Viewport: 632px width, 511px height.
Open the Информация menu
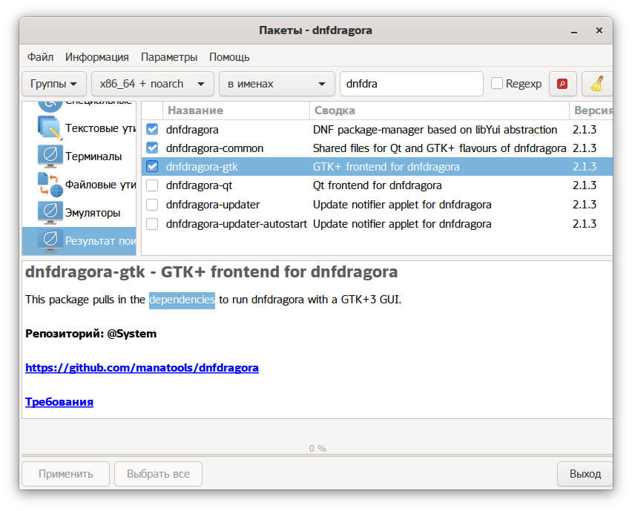click(x=97, y=57)
